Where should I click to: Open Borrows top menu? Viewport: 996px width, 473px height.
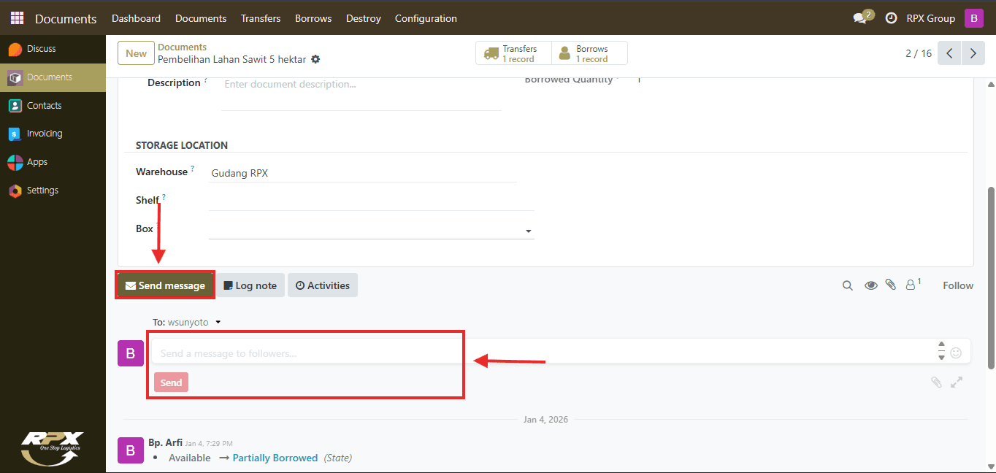click(x=313, y=18)
